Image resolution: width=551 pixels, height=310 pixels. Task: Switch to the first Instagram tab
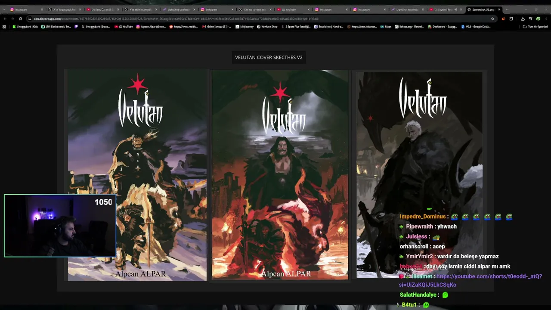click(x=26, y=9)
